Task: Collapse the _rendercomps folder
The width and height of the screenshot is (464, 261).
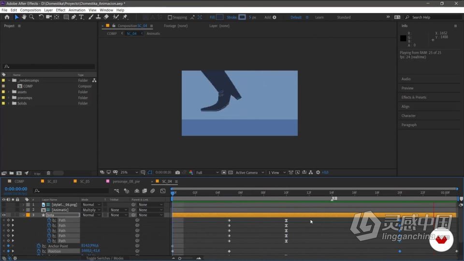Action: [x=9, y=81]
